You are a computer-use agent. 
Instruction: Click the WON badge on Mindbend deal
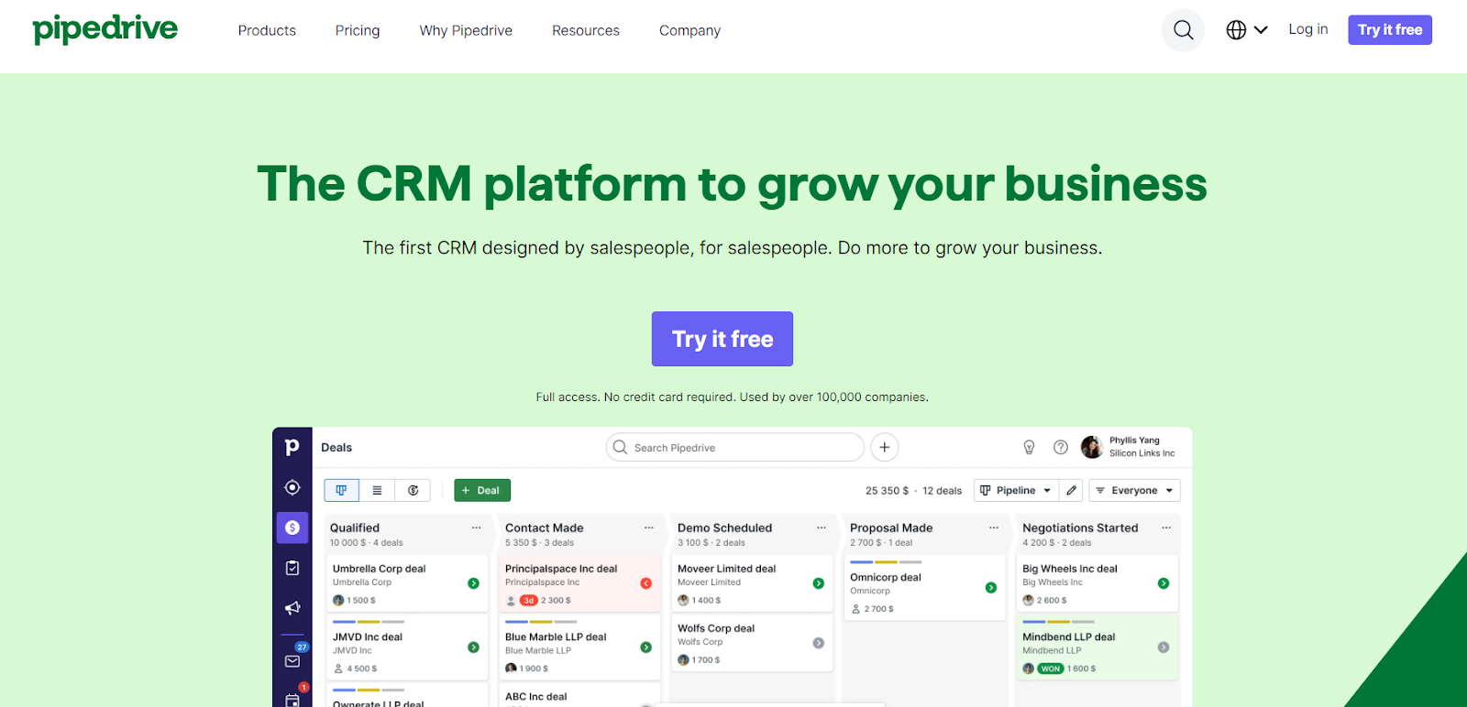(1051, 669)
